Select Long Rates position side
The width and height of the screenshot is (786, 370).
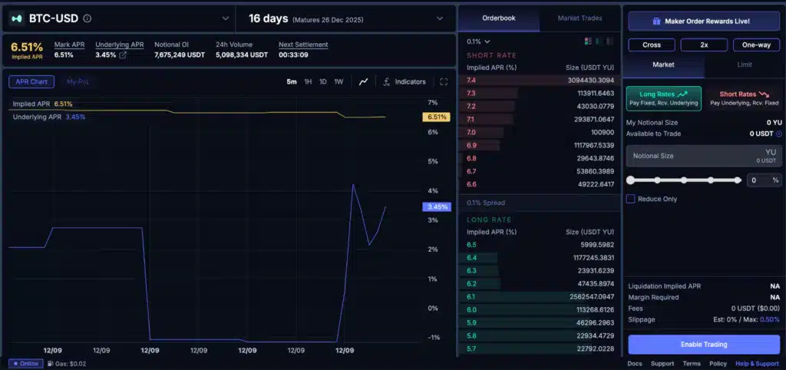point(663,98)
